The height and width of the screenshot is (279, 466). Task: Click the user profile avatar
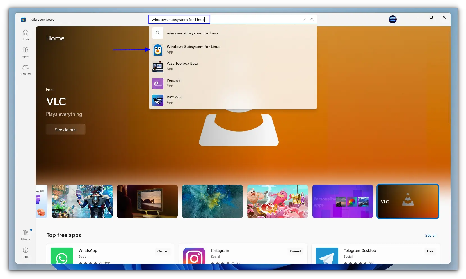[392, 19]
